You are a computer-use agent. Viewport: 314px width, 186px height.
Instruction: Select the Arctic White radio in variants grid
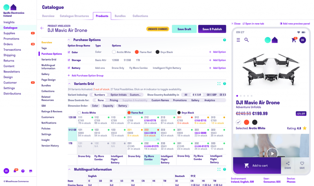(x=79, y=113)
